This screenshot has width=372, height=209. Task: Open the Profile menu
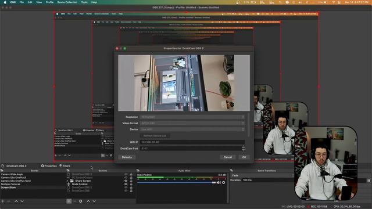(x=49, y=2)
